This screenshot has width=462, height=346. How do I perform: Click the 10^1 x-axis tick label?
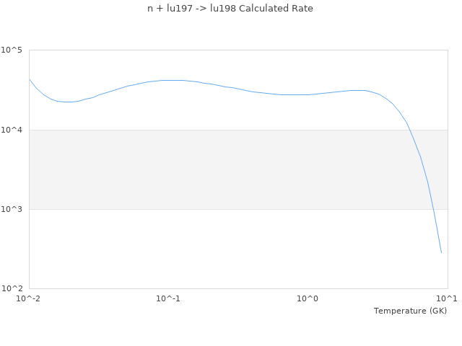pyautogui.click(x=448, y=298)
